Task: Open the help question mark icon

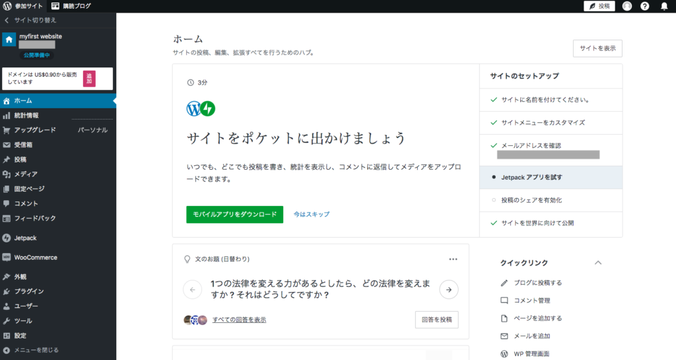Action: click(645, 6)
